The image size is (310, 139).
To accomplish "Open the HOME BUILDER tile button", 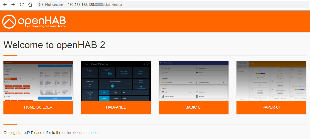I will [38, 107].
